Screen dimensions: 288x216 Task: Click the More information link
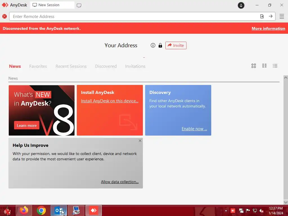(x=268, y=28)
